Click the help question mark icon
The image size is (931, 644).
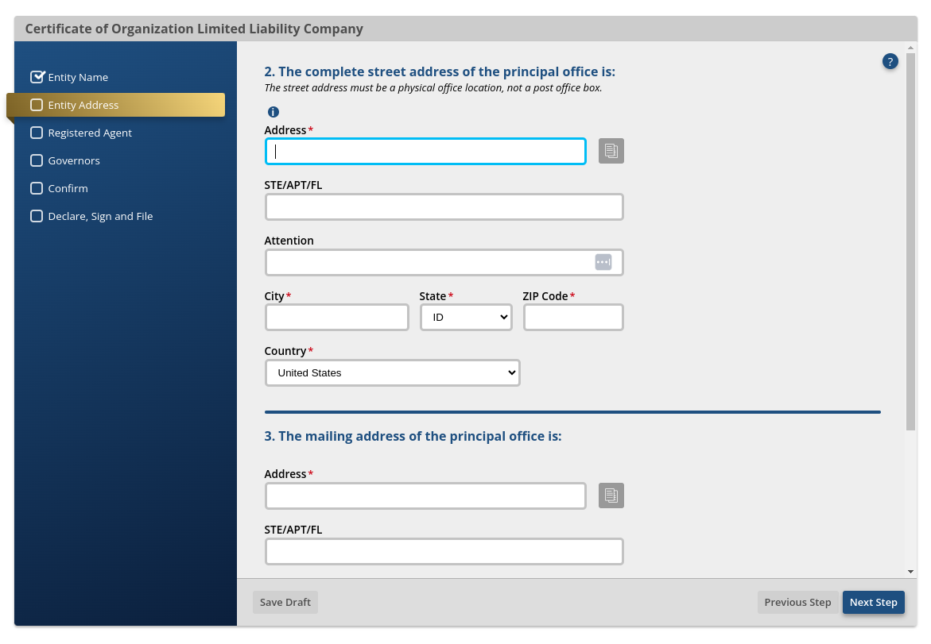pos(890,61)
